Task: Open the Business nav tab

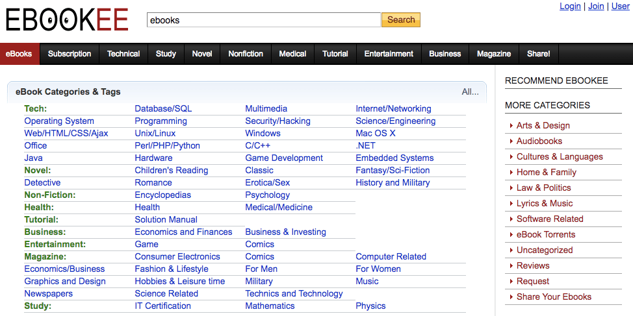Action: [x=445, y=54]
